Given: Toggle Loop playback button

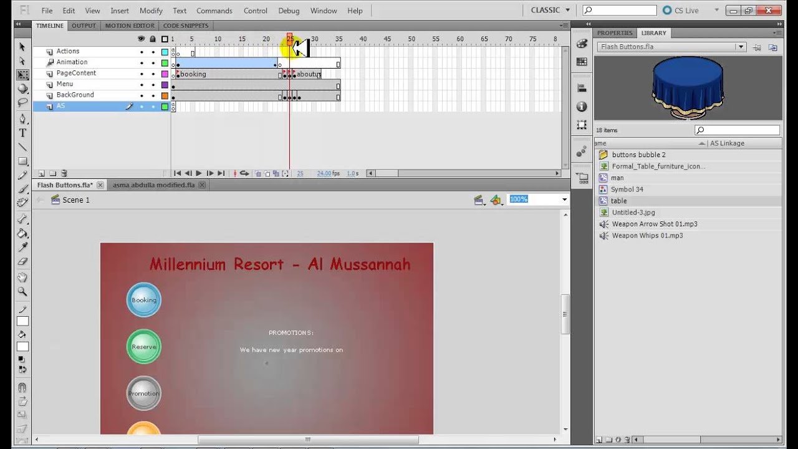Looking at the screenshot, I should (244, 173).
